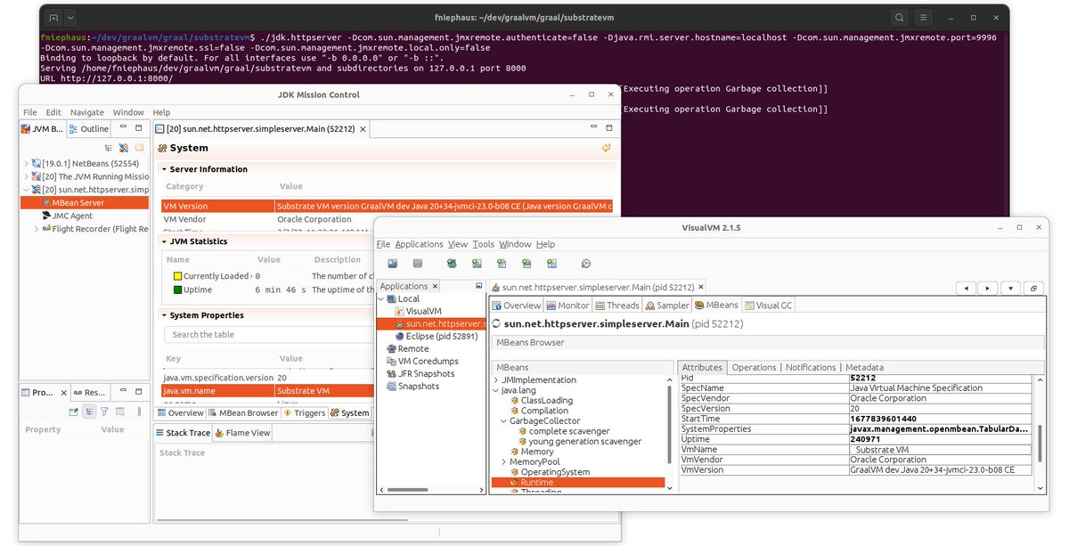1069x546 pixels.
Task: Click first icon in VisualVM toolbar (Load)
Action: [393, 264]
